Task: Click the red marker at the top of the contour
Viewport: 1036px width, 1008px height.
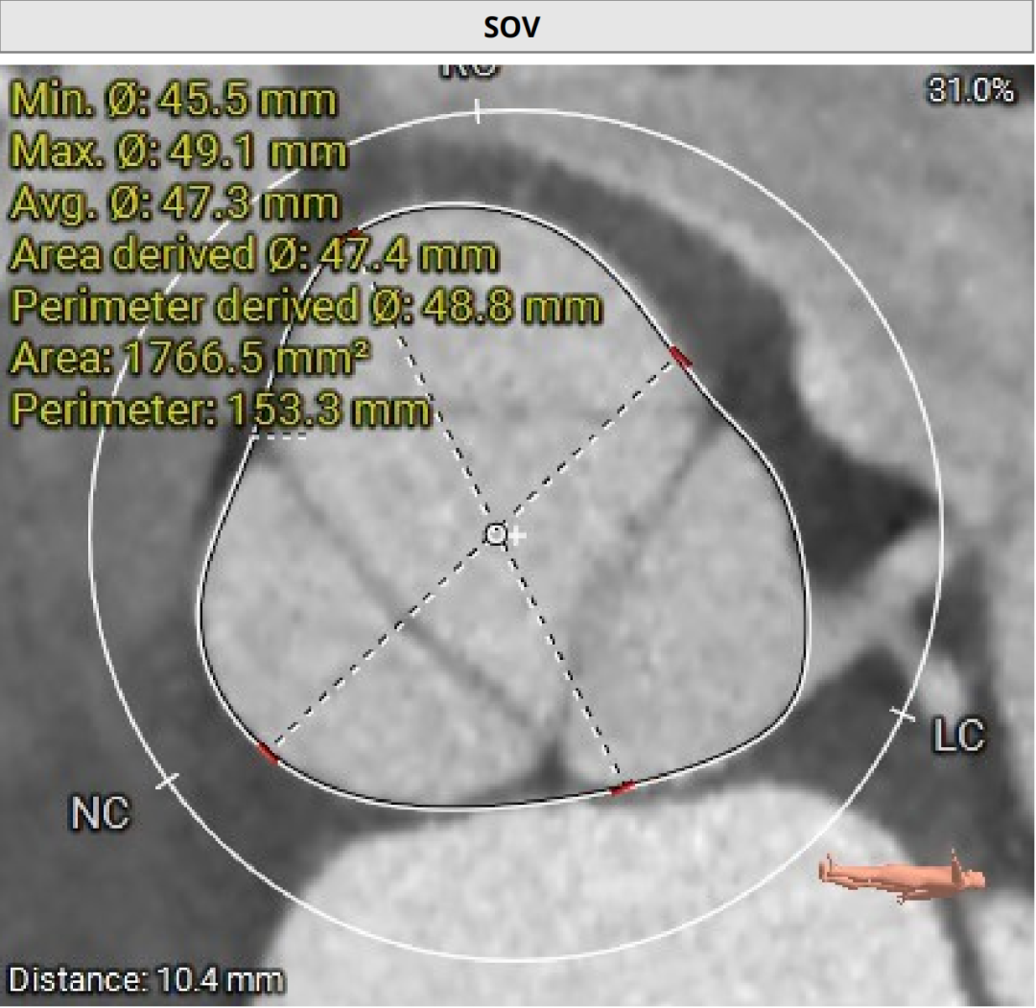Action: point(355,233)
